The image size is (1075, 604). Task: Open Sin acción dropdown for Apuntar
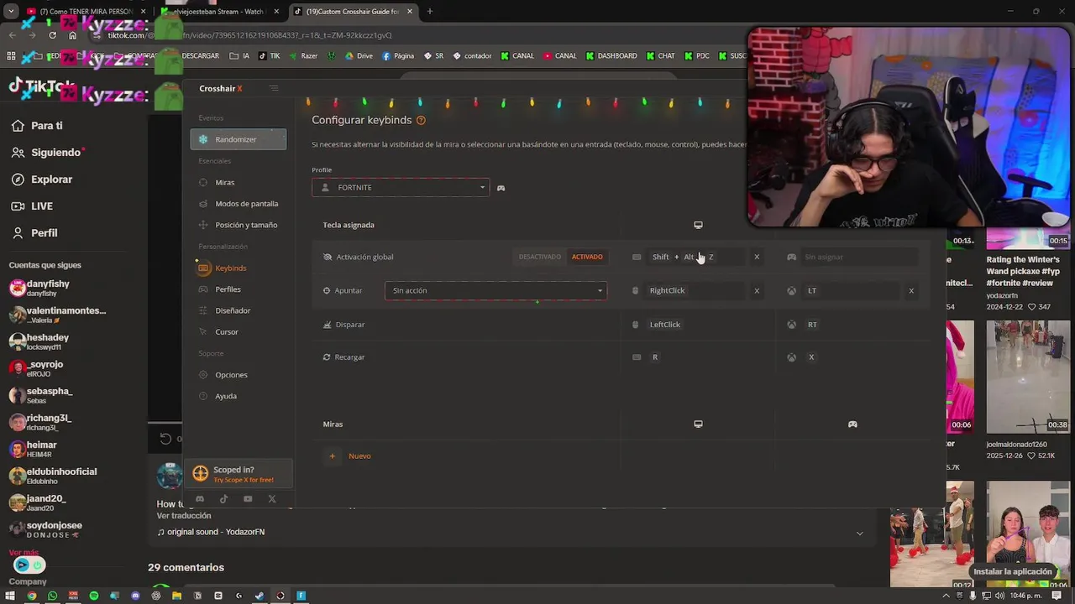coord(496,290)
